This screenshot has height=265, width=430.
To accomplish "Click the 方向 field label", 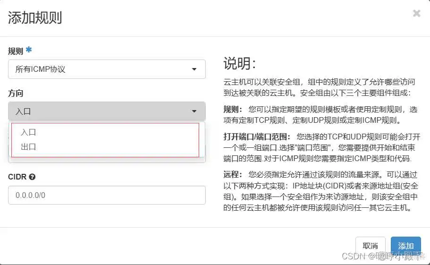I will pos(16,93).
